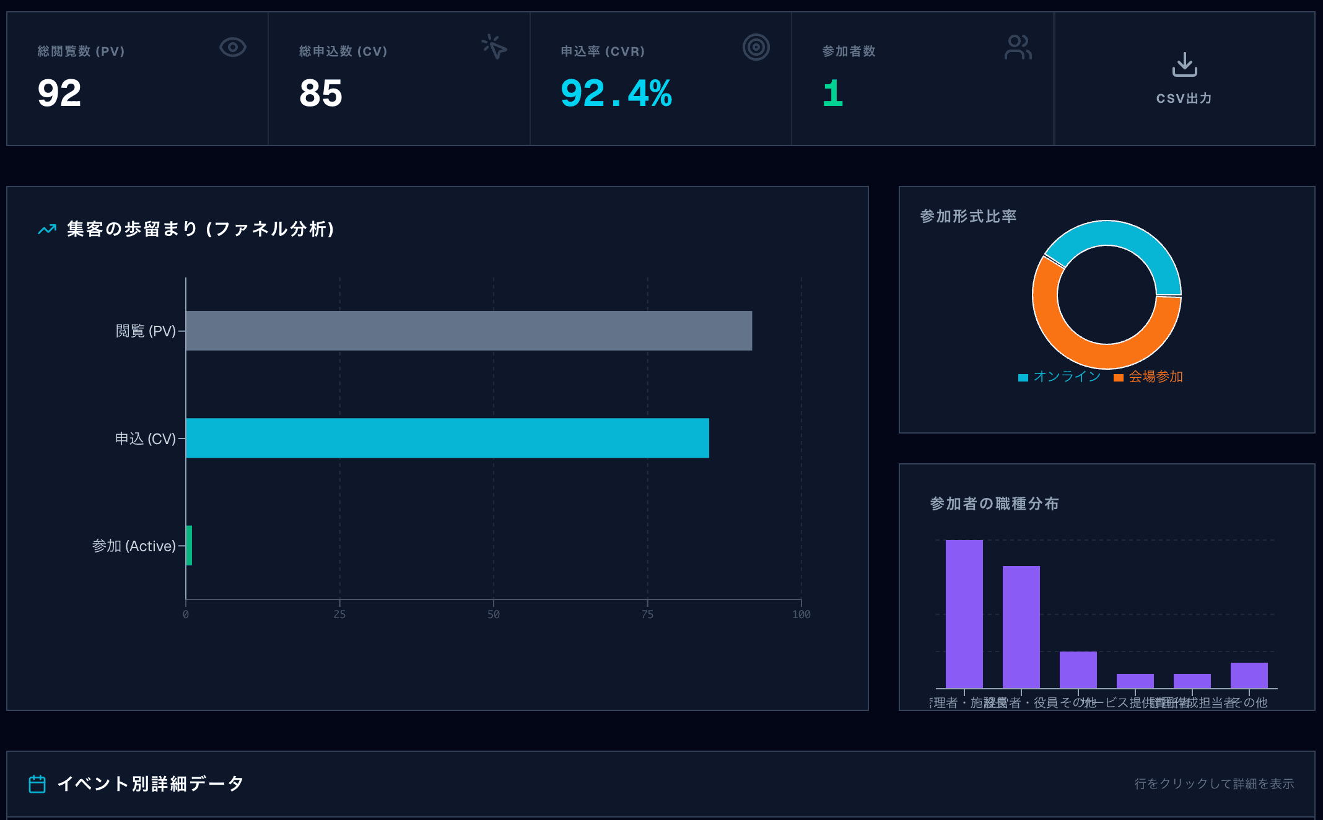Click the green 参加 (Active) funnel bar
This screenshot has height=820, width=1323.
point(189,546)
